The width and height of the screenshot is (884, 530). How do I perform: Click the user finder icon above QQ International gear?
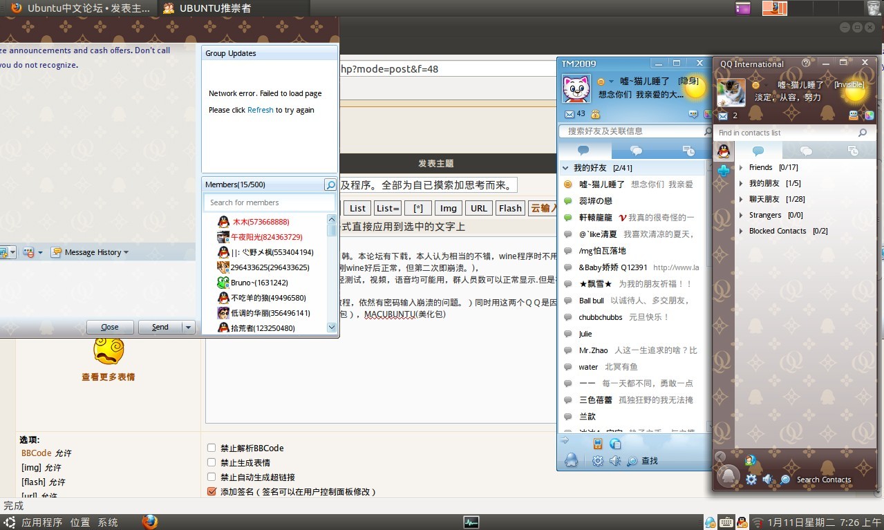pos(751,460)
